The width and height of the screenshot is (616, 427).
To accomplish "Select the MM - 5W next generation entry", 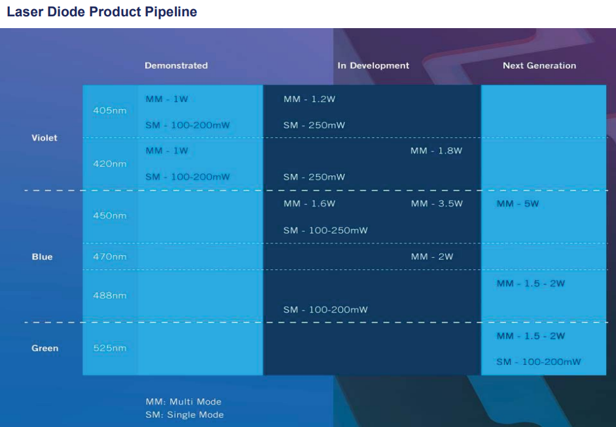I will click(x=517, y=204).
